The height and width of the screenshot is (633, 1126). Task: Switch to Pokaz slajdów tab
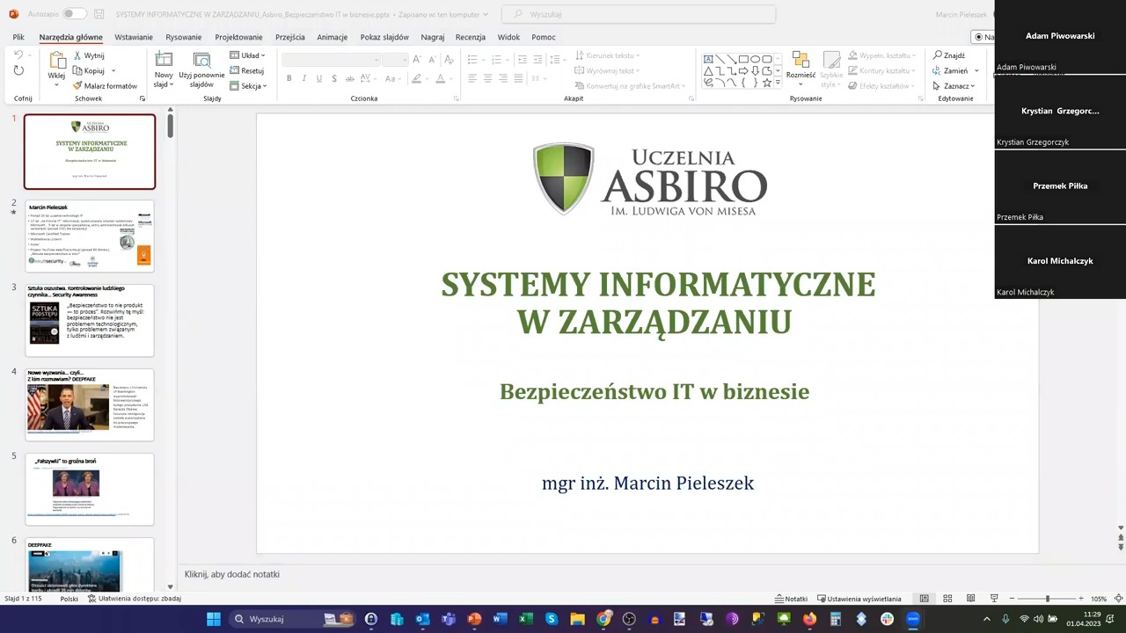coord(384,37)
